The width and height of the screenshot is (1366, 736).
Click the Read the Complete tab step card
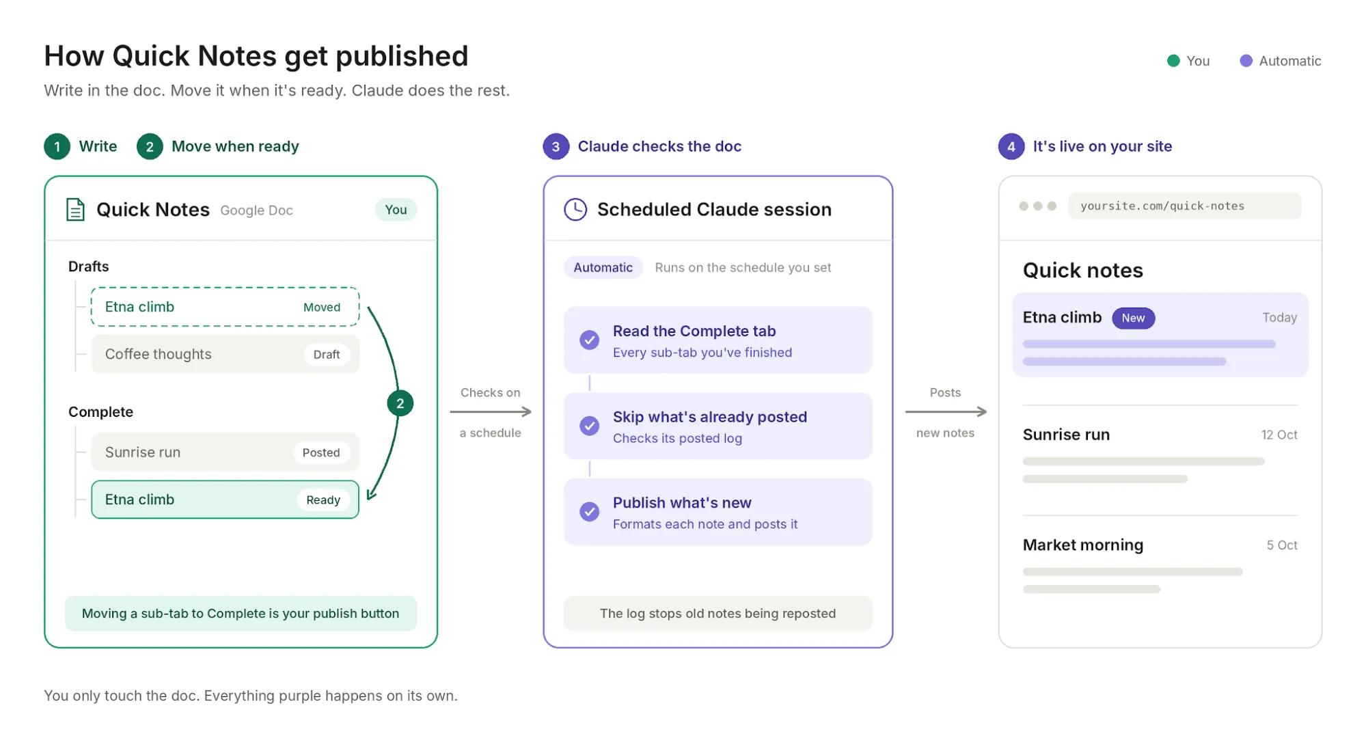[x=718, y=340]
